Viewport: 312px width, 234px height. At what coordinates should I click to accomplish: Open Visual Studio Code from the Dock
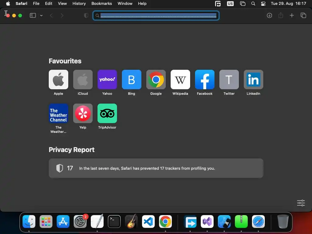point(148,222)
